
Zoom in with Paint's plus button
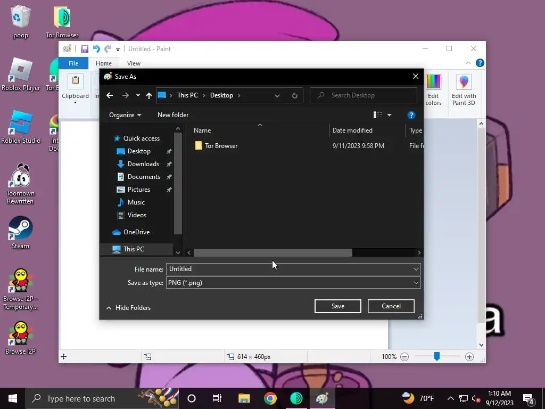(x=469, y=356)
